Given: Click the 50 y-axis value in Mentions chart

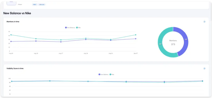Looking at the screenshot, I should pyautogui.click(x=9, y=32).
